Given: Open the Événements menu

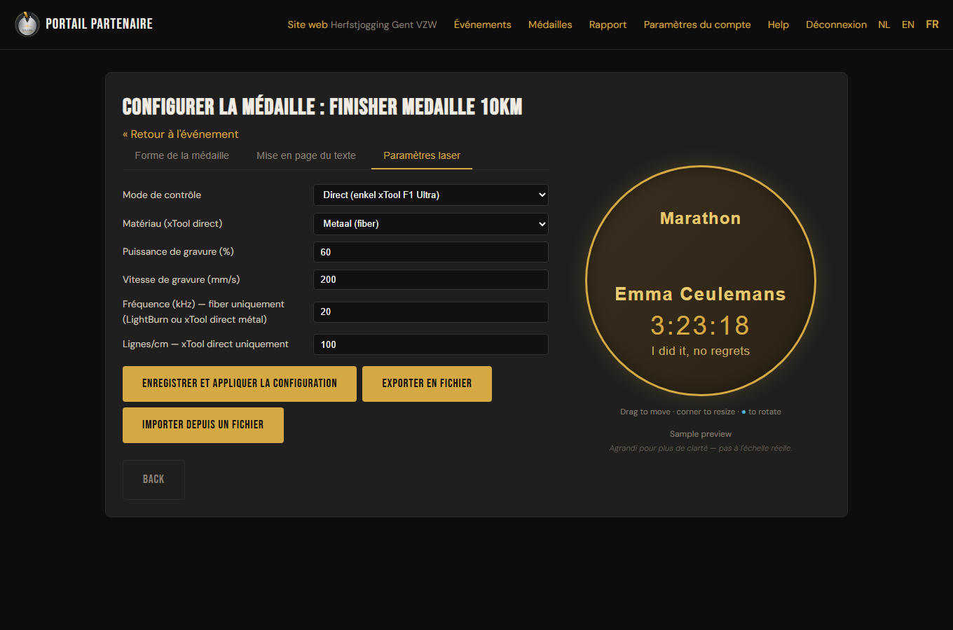Looking at the screenshot, I should click(x=482, y=24).
